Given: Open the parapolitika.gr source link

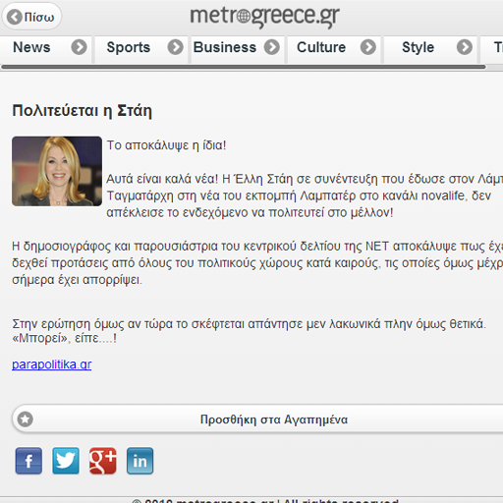Looking at the screenshot, I should [x=52, y=364].
